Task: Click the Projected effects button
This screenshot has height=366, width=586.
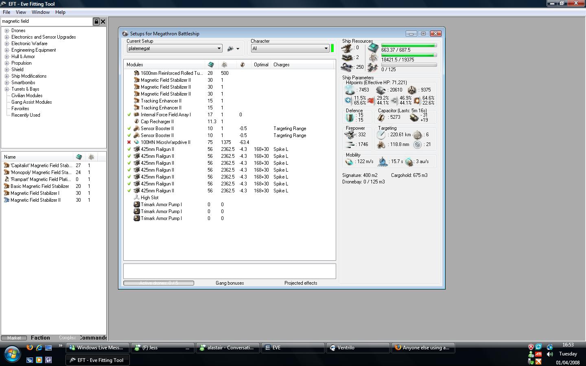Action: tap(301, 283)
